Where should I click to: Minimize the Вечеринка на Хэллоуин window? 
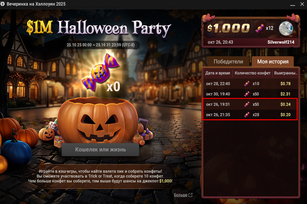293,4
